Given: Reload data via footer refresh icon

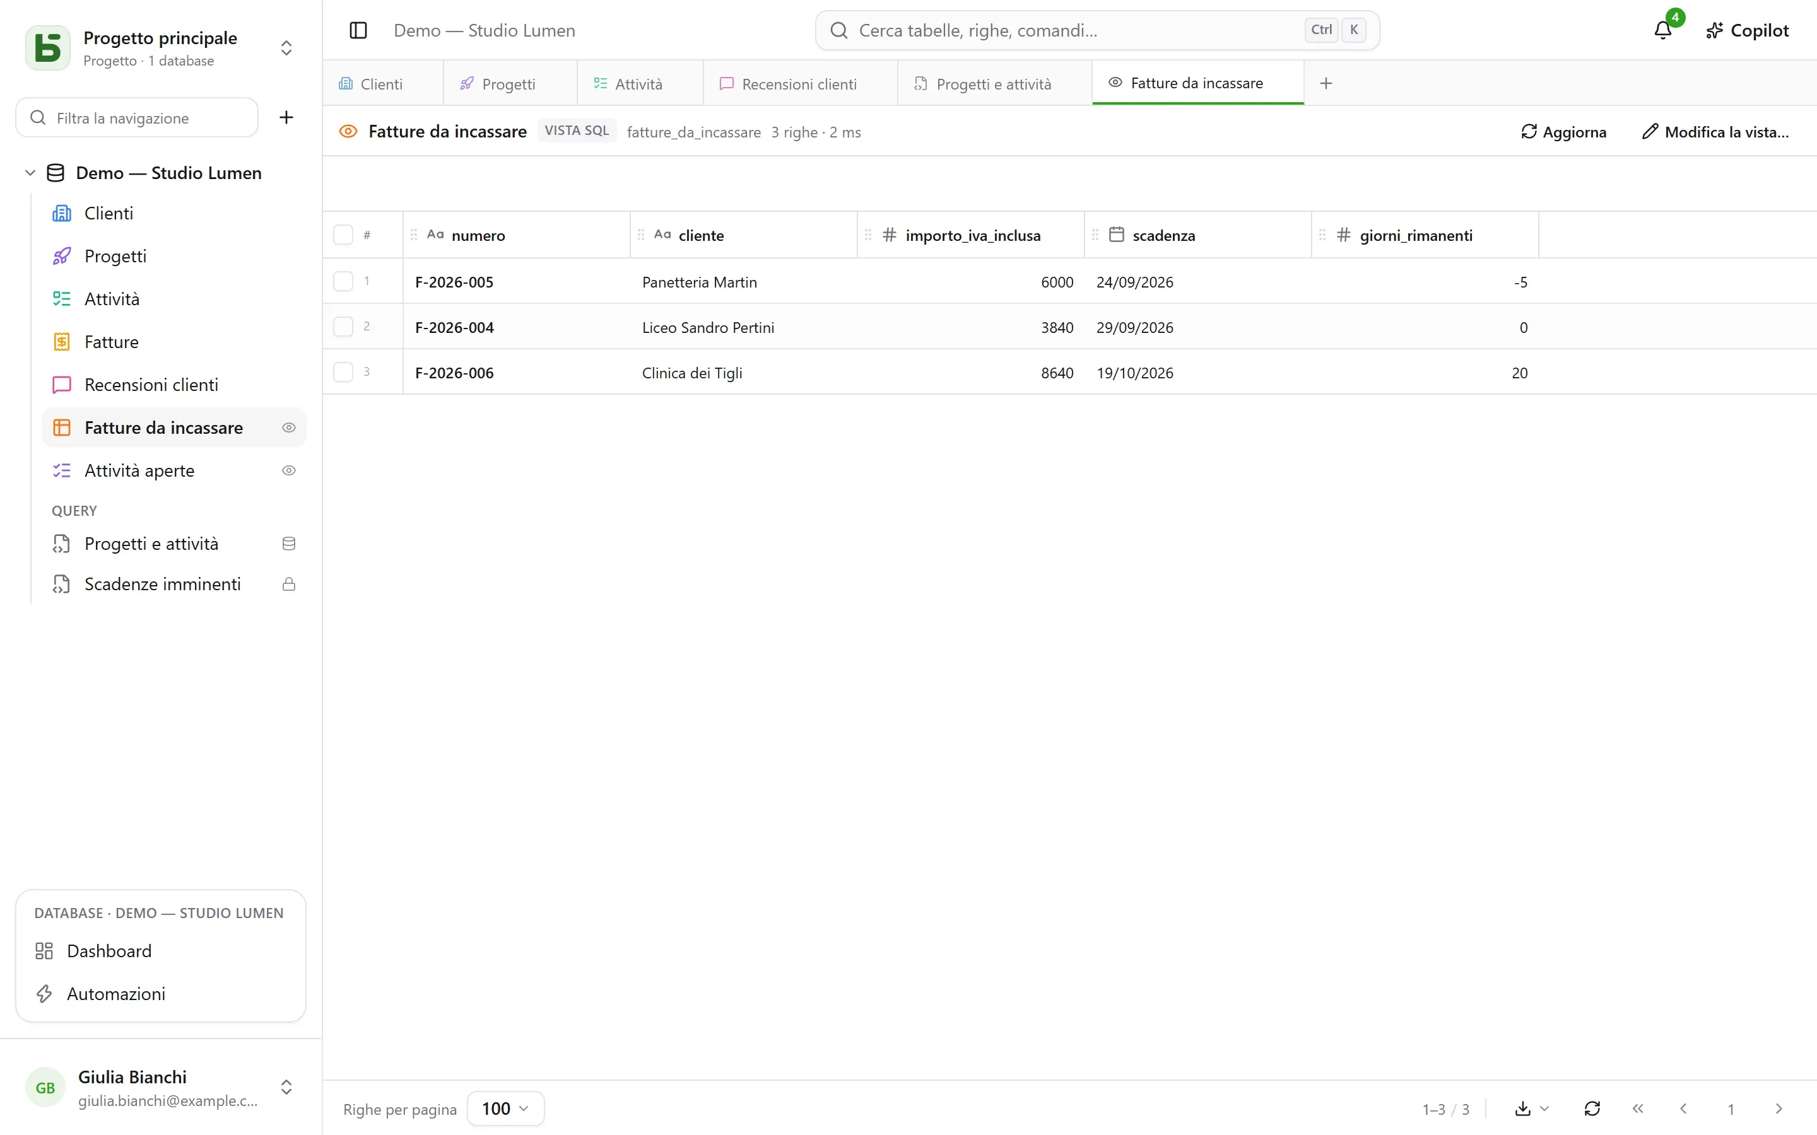Looking at the screenshot, I should [x=1592, y=1109].
